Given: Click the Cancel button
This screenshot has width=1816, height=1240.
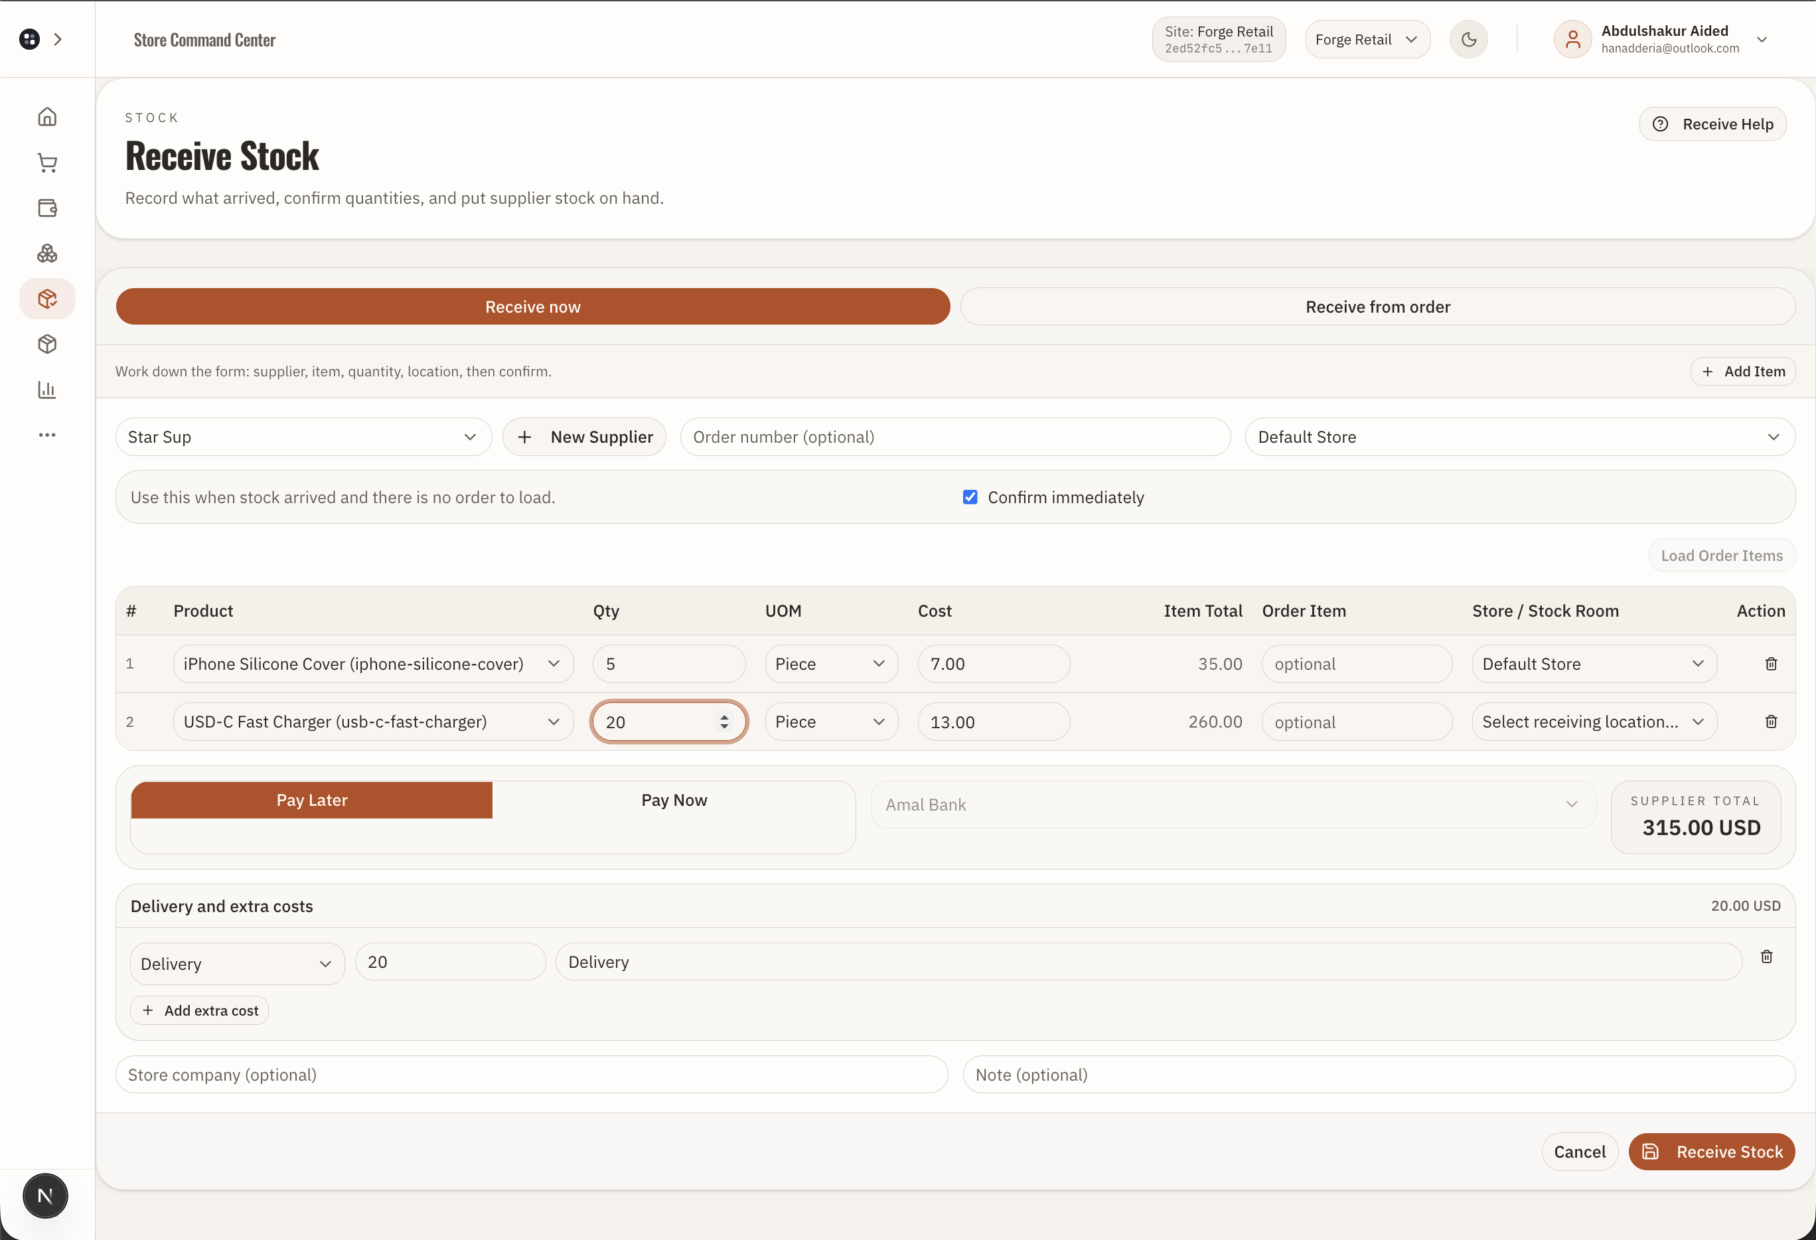Looking at the screenshot, I should click(x=1579, y=1152).
